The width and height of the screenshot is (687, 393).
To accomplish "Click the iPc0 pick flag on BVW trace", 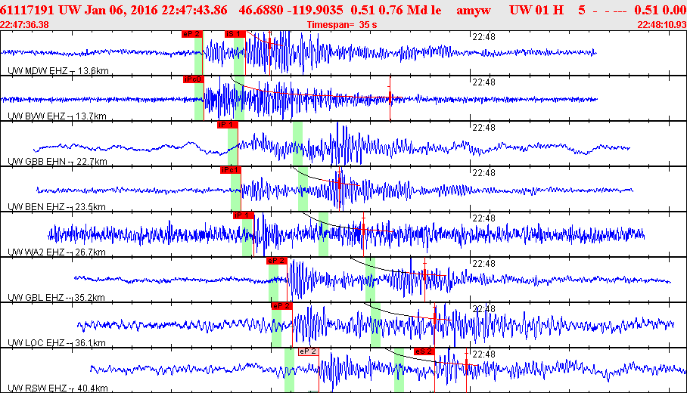I will tap(193, 79).
